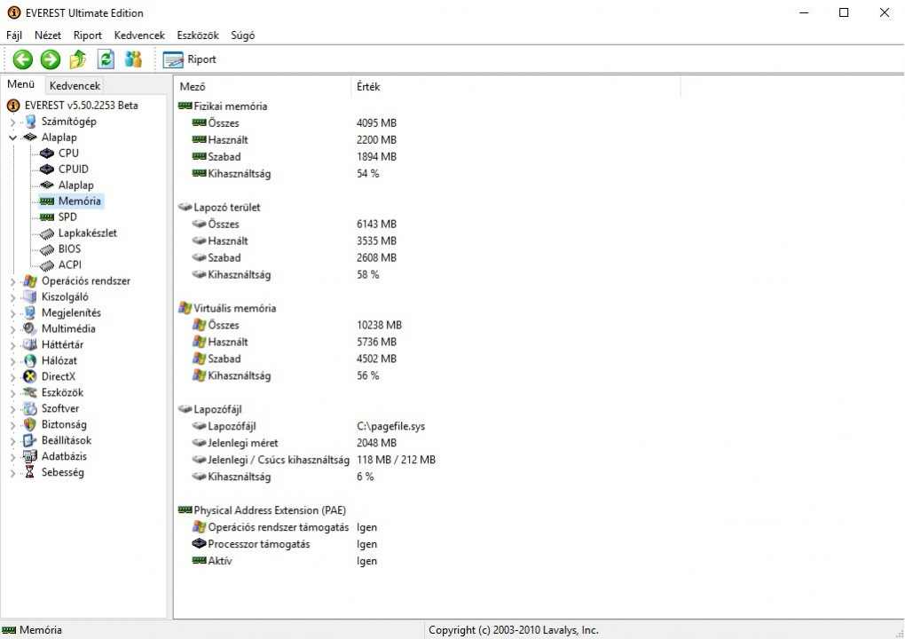The width and height of the screenshot is (905, 639).
Task: Click the Számítógép computer icon
Action: pyautogui.click(x=30, y=122)
